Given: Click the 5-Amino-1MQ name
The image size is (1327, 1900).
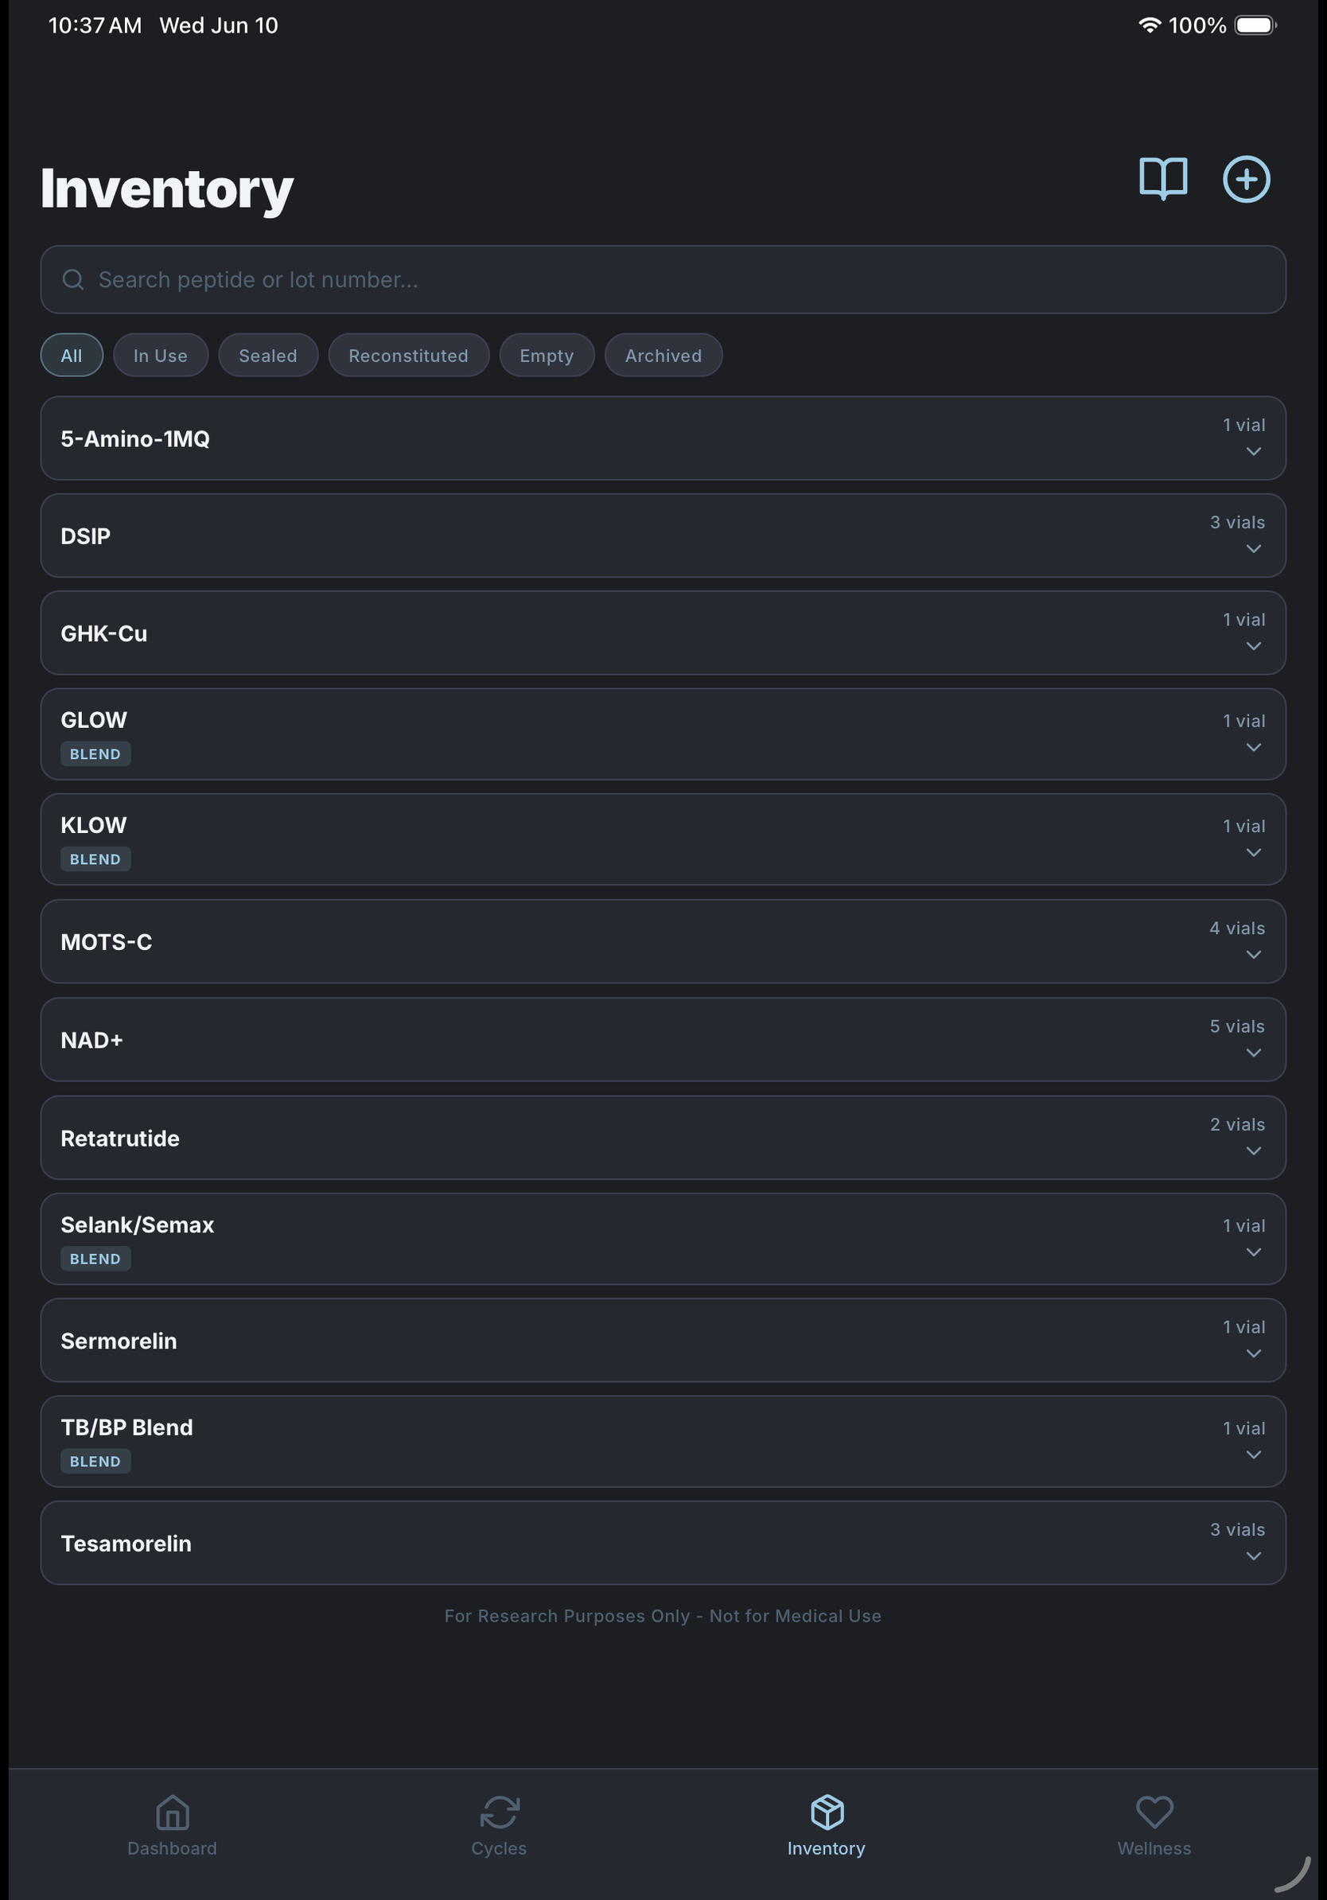Looking at the screenshot, I should pos(135,438).
